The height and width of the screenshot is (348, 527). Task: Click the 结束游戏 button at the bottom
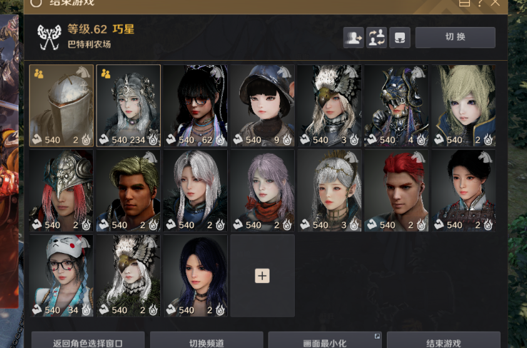(x=444, y=341)
